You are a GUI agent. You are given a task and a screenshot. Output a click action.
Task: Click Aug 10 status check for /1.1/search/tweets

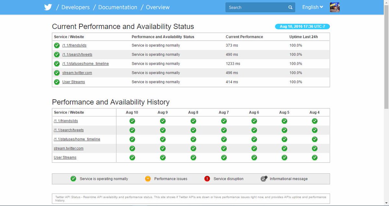click(x=132, y=130)
